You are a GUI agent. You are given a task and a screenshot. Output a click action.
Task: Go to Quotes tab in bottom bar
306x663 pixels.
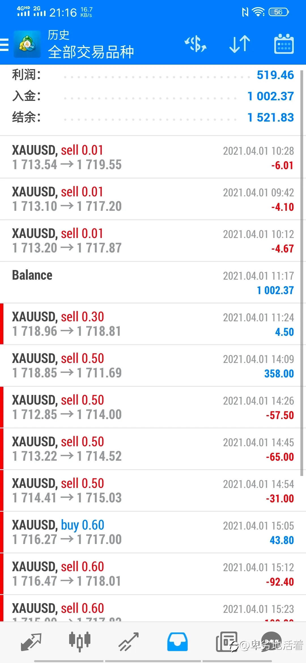(x=31, y=642)
